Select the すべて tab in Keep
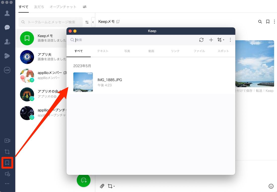This screenshot has width=277, height=192. point(79,51)
